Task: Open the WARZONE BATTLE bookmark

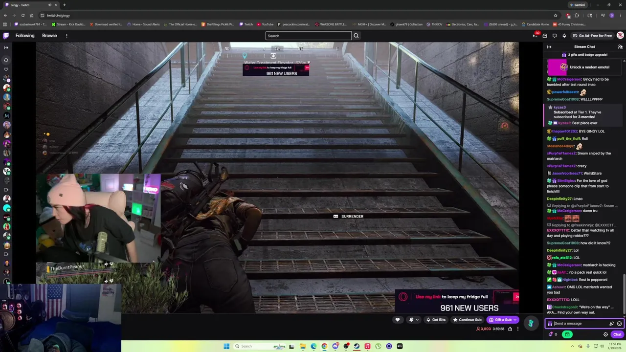Action: point(331,24)
